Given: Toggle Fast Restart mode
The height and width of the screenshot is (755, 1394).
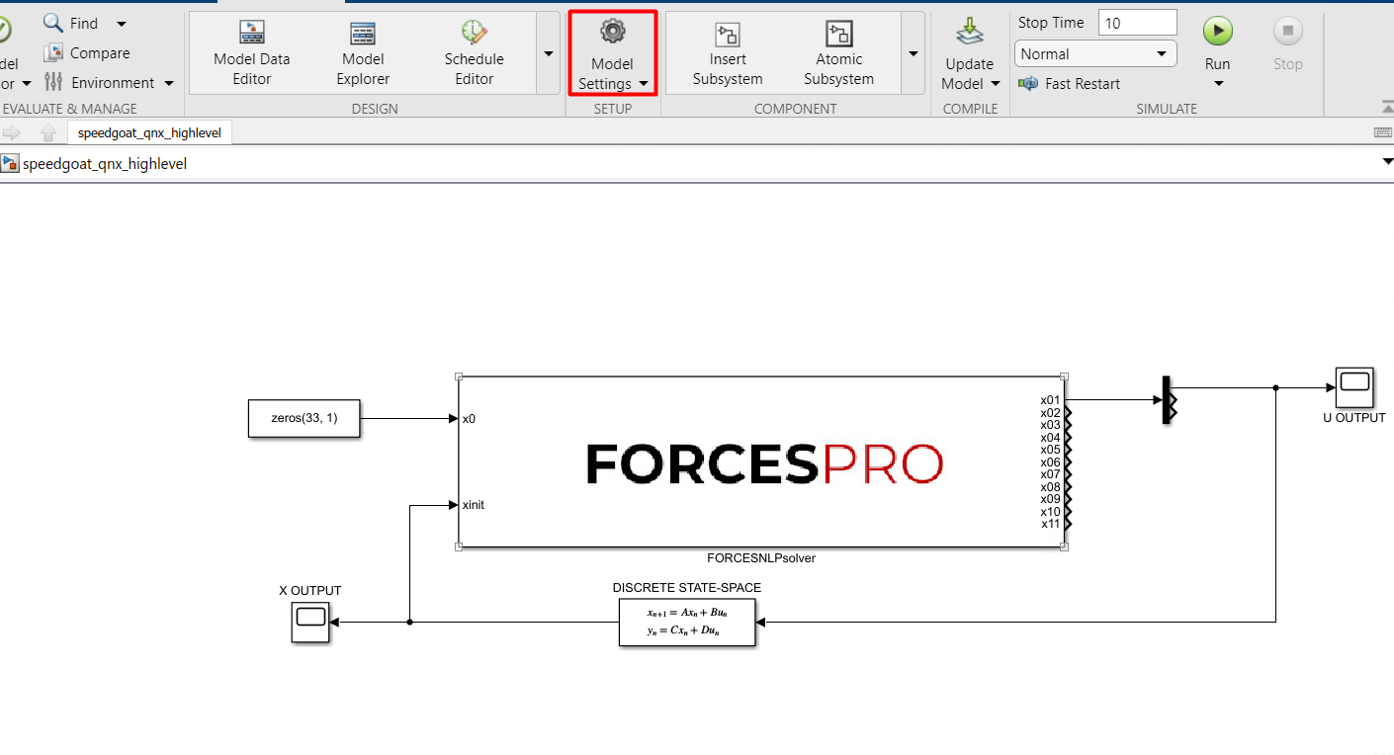Looking at the screenshot, I should tap(1070, 84).
